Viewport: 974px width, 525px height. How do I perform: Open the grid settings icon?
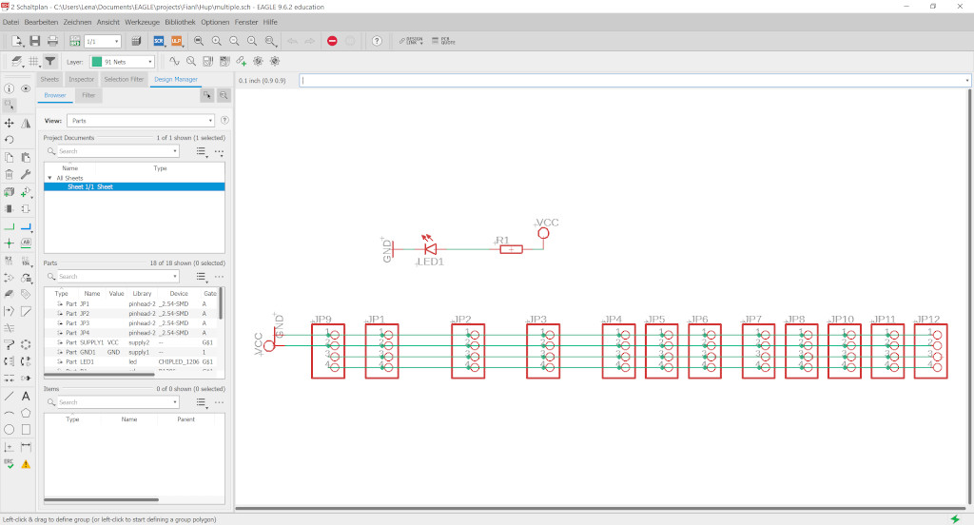point(33,62)
